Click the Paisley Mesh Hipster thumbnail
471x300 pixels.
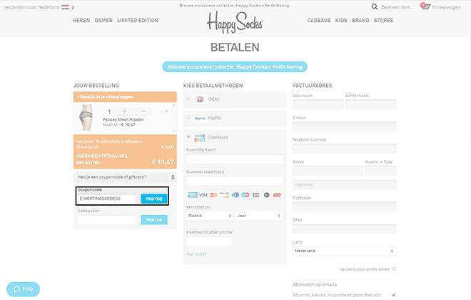[86, 118]
